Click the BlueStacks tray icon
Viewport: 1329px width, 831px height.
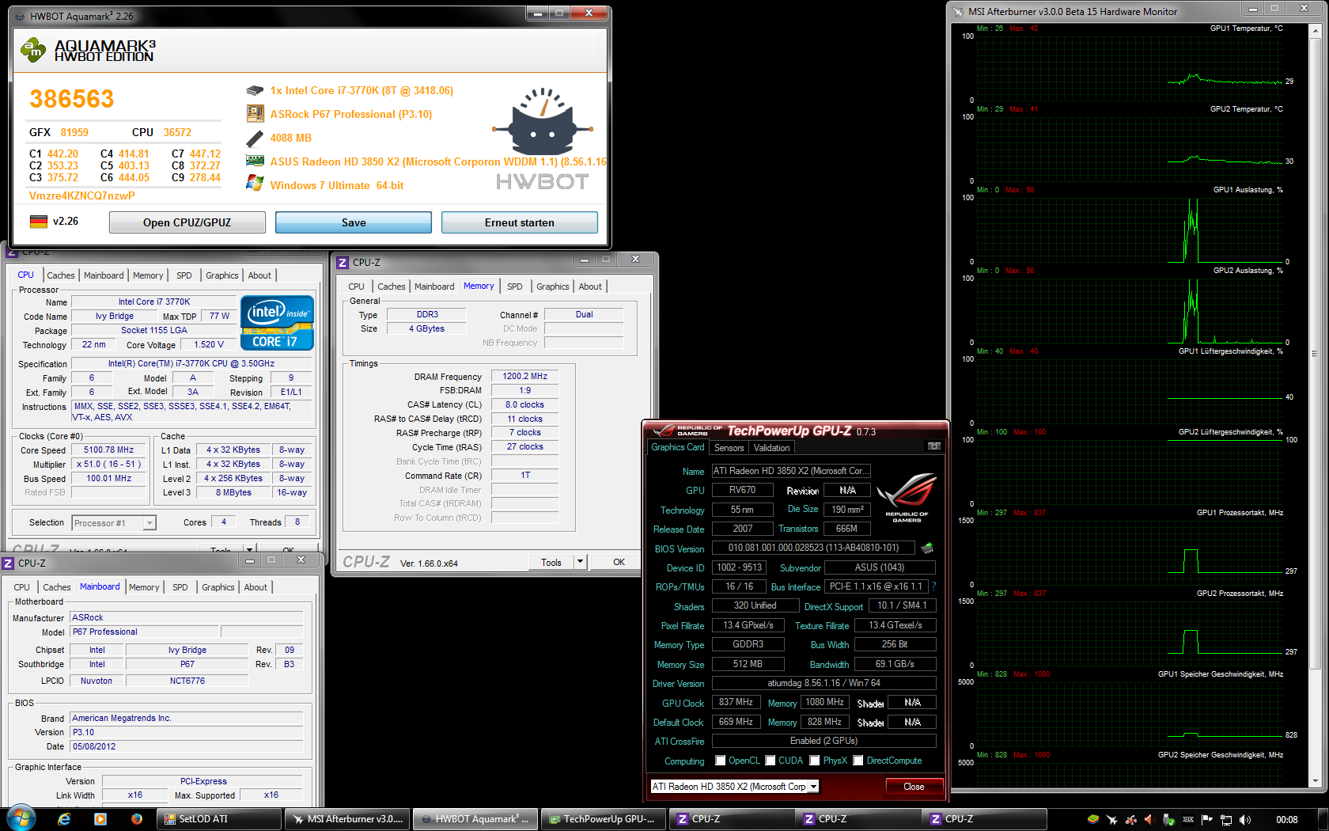pos(1093,819)
